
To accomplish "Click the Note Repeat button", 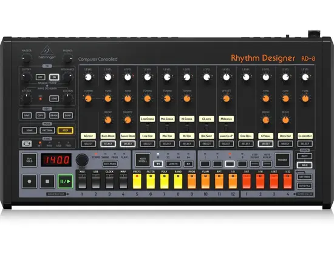I will pyautogui.click(x=267, y=164).
